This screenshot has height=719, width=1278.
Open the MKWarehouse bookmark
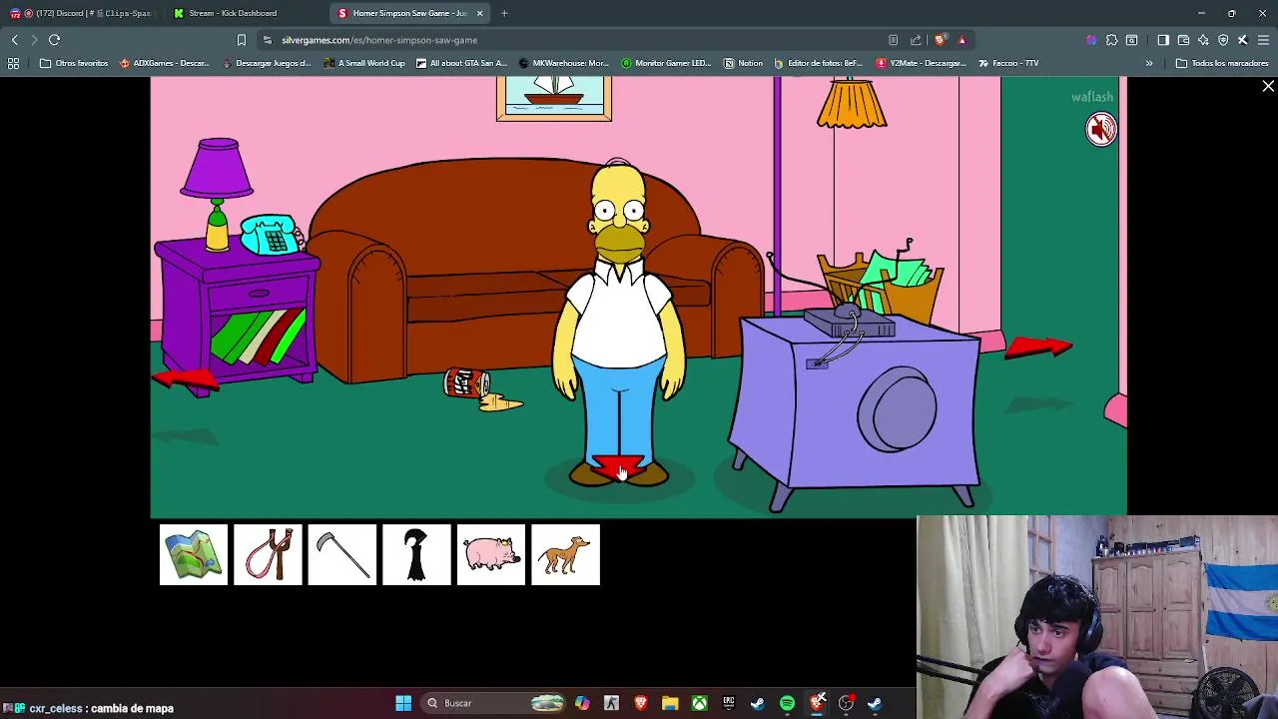[x=563, y=63]
